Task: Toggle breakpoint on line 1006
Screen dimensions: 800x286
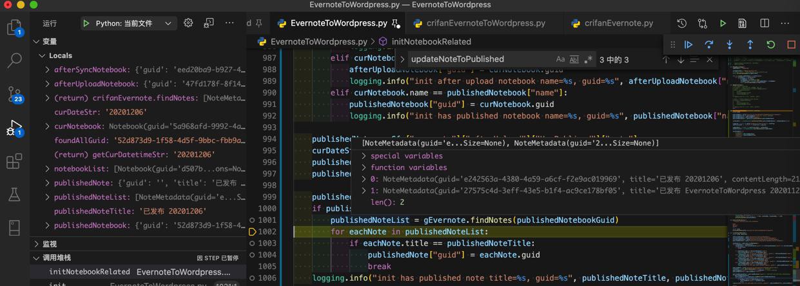Action: point(252,278)
